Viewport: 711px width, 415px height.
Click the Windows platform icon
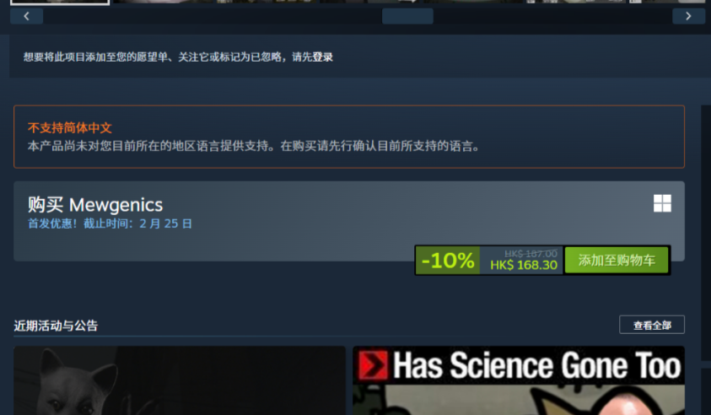pyautogui.click(x=662, y=203)
